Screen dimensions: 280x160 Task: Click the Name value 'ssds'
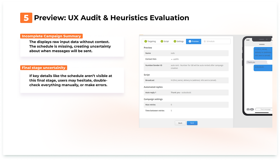173,53
